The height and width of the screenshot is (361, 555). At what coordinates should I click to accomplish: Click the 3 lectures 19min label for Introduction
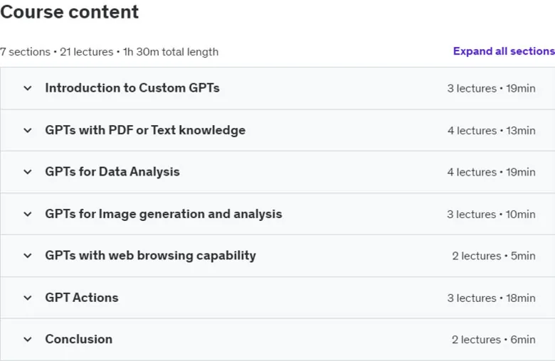point(491,88)
